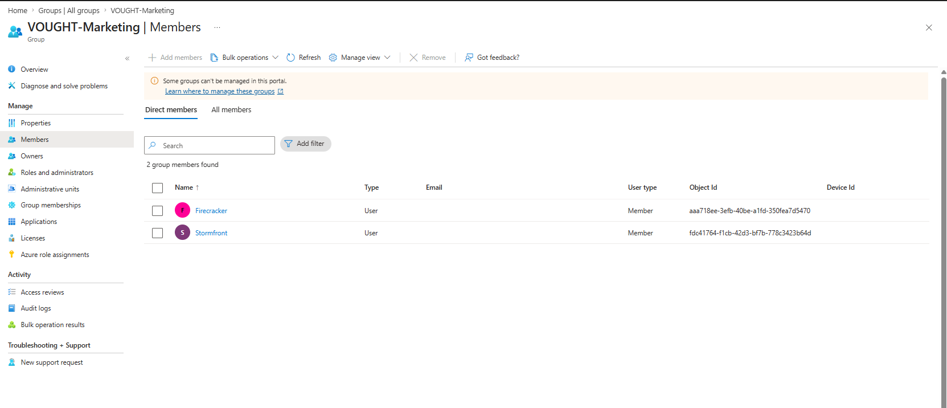Click the VOUGHT-Marketing group icon in header
Screen dimensions: 947x408
pyautogui.click(x=15, y=32)
